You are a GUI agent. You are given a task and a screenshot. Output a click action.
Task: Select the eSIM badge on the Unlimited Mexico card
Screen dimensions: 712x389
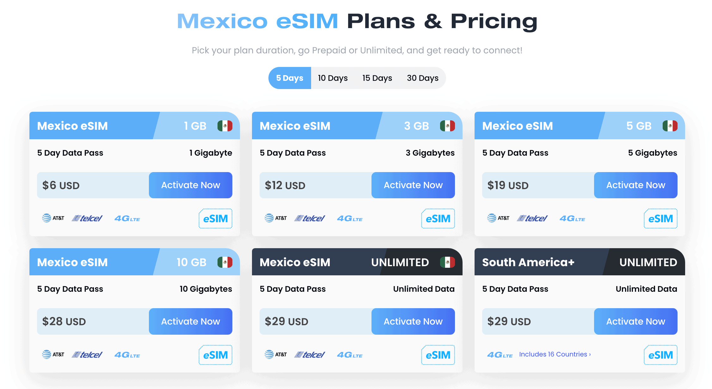point(438,355)
